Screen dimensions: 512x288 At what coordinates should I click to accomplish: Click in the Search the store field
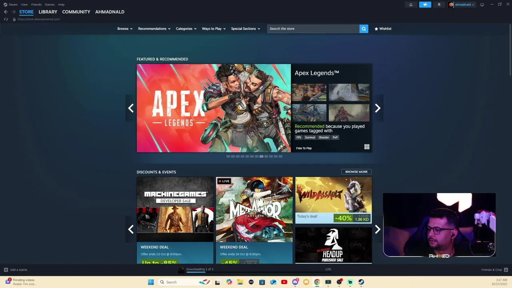point(313,29)
